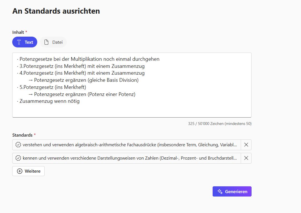Click the plus icon in the Weitere button
Viewport: 301px width, 213px height.
tap(20, 171)
